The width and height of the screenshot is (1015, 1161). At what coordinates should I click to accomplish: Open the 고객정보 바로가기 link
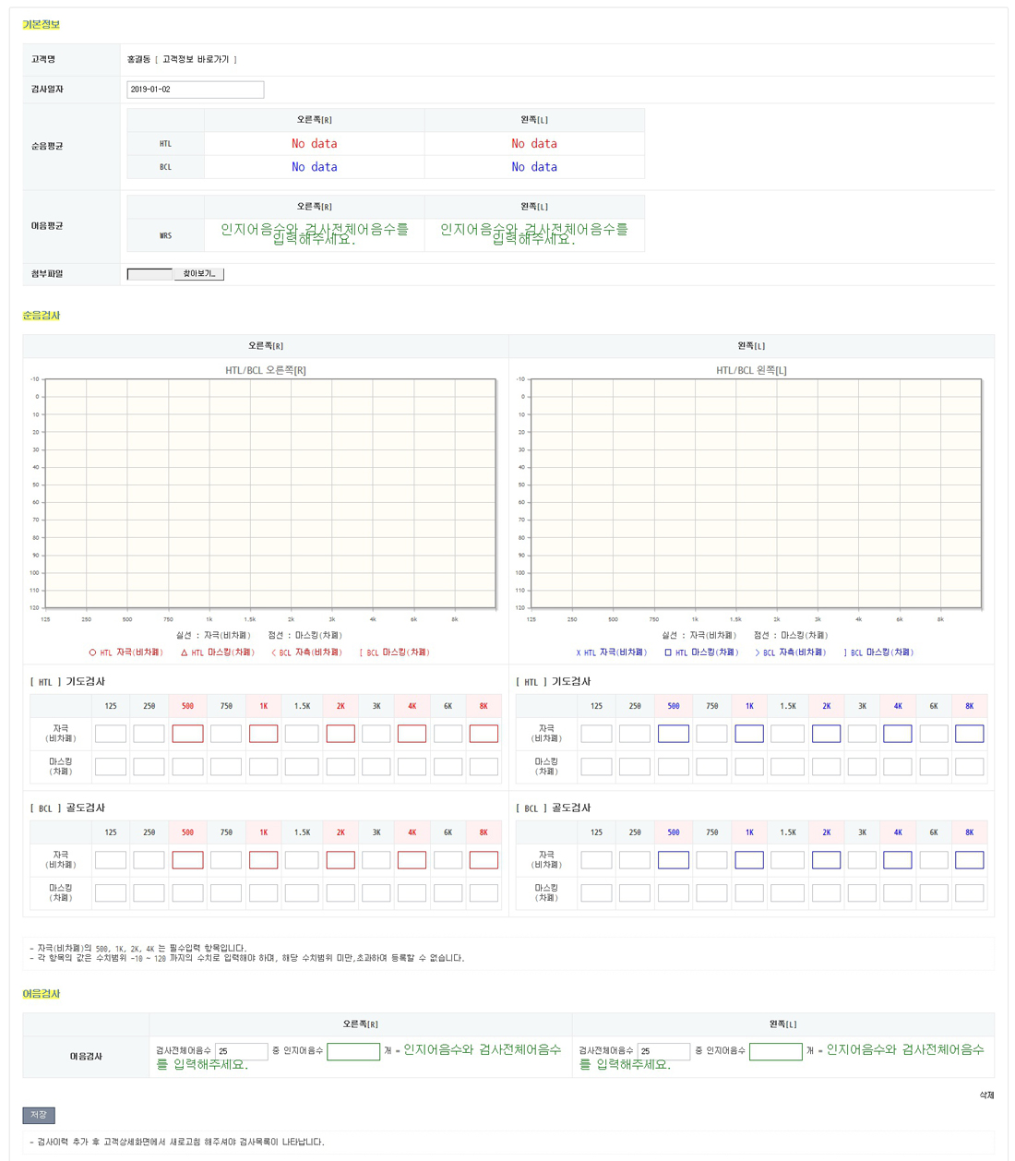coord(195,60)
